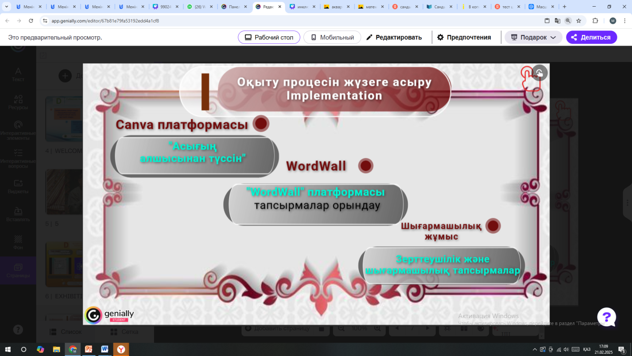Switch preview to Рабочий стол mode
Image resolution: width=632 pixels, height=356 pixels.
pos(269,38)
